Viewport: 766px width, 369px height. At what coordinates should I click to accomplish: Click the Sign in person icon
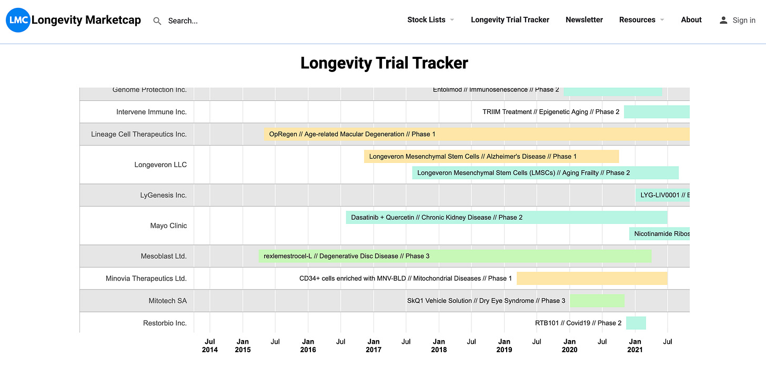pyautogui.click(x=723, y=20)
